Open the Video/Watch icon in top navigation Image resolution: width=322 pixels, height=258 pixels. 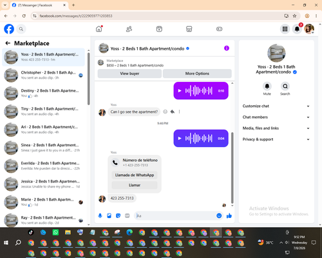pyautogui.click(x=159, y=29)
